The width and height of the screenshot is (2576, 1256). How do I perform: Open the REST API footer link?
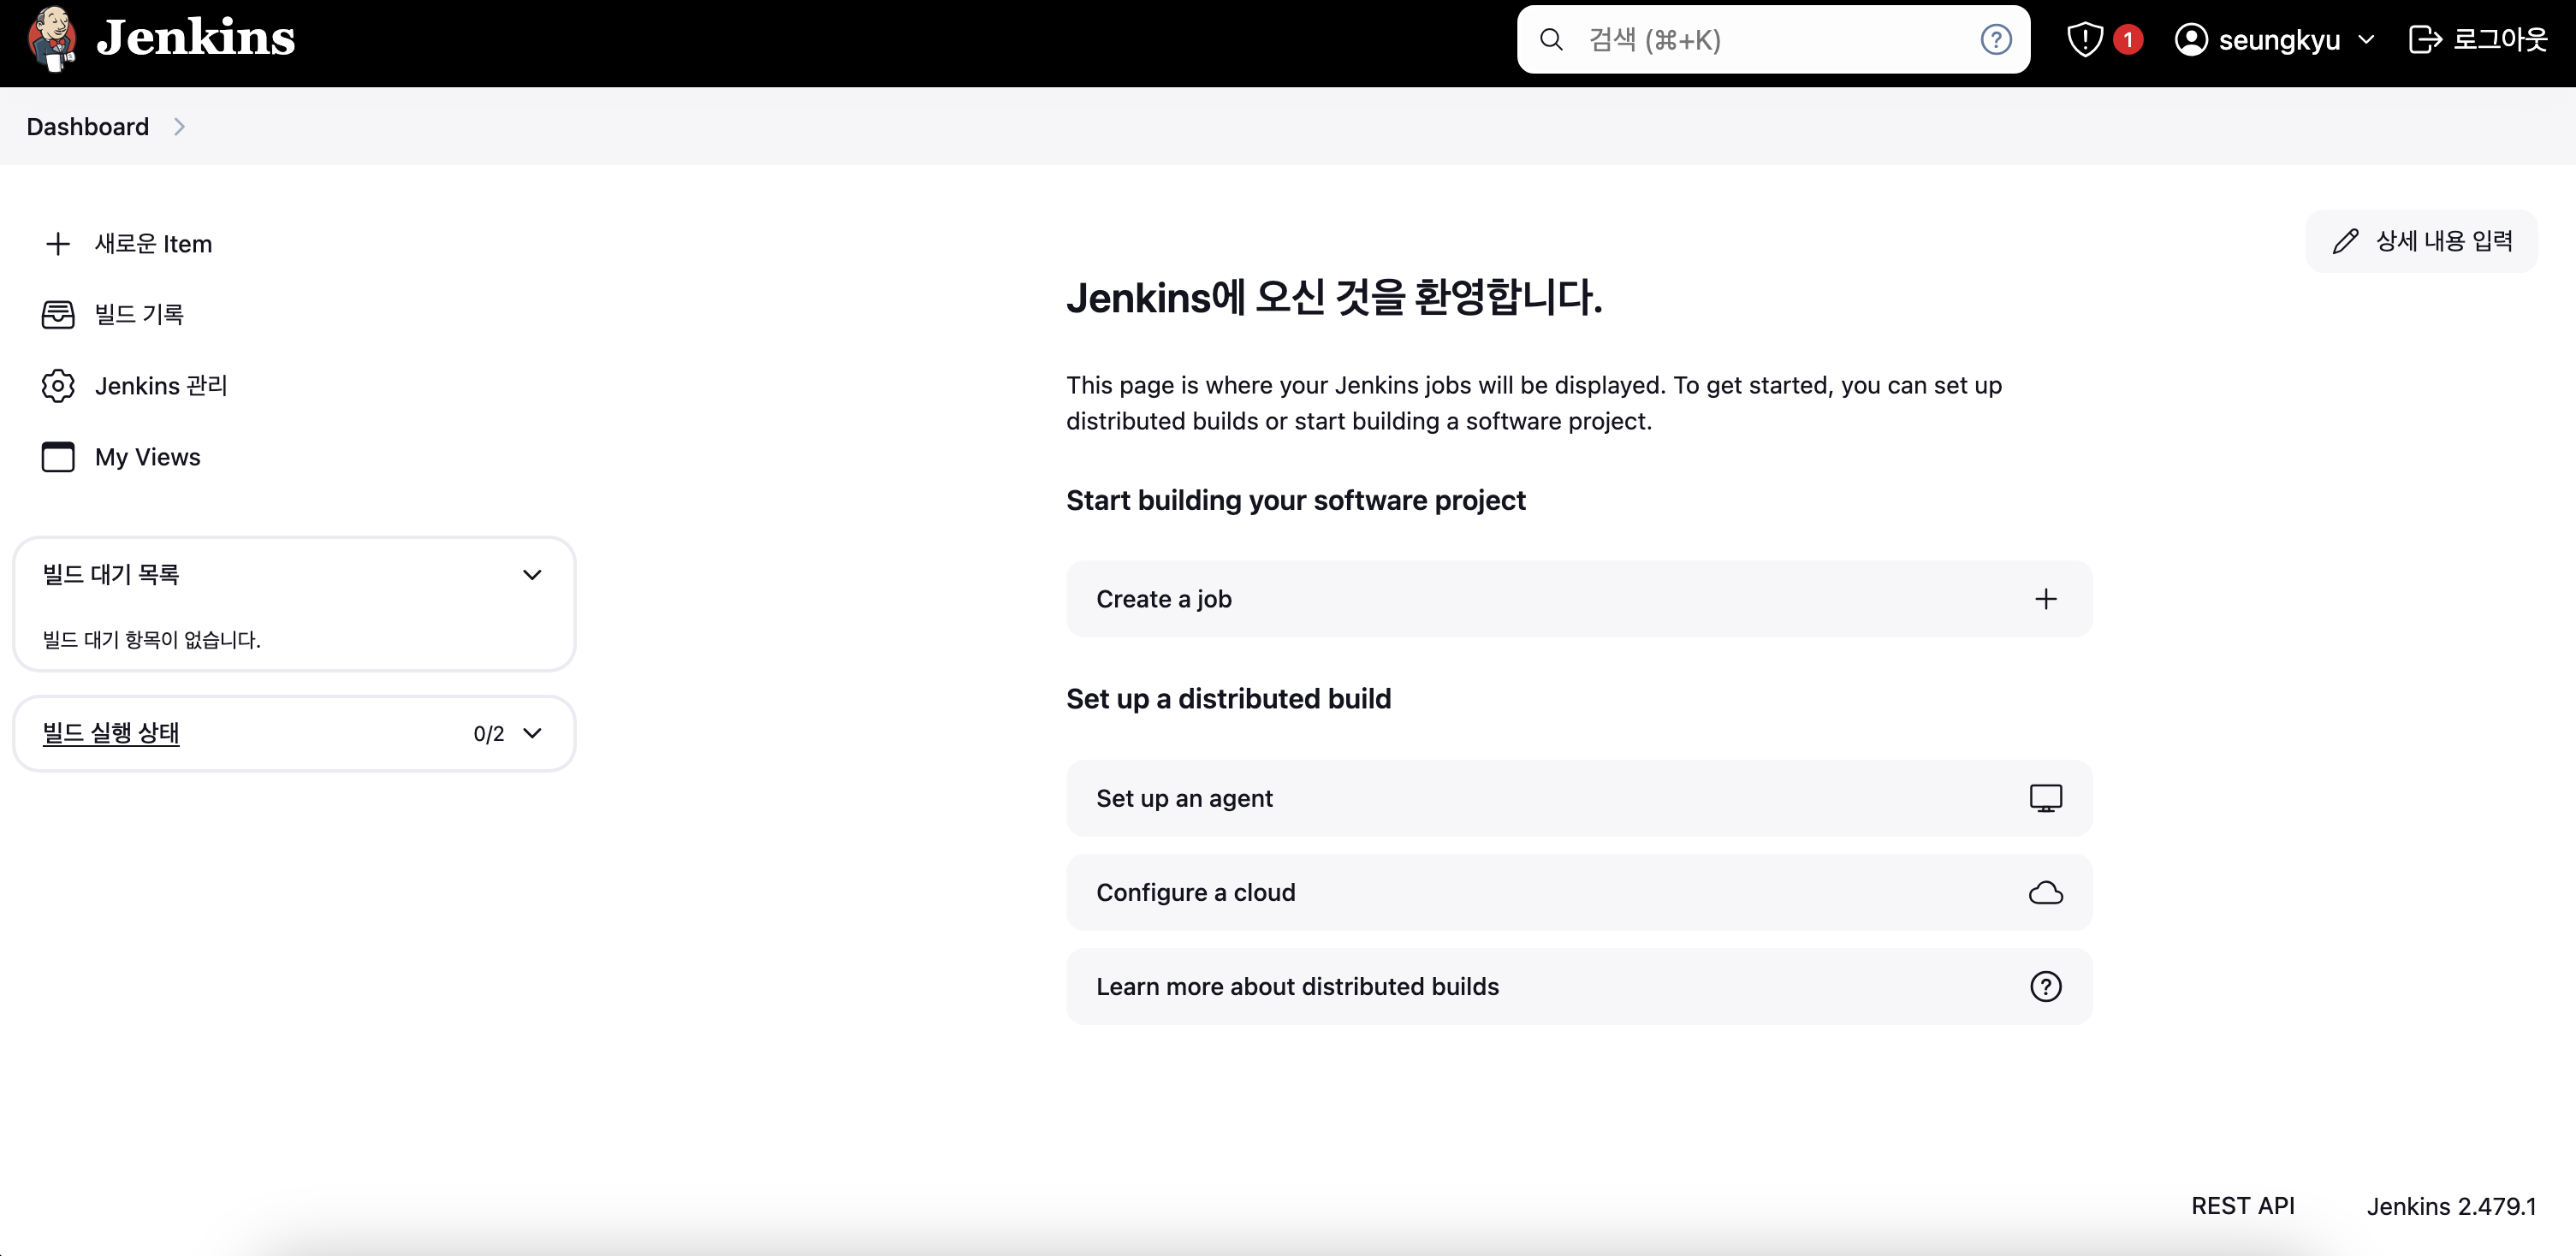point(2242,1206)
